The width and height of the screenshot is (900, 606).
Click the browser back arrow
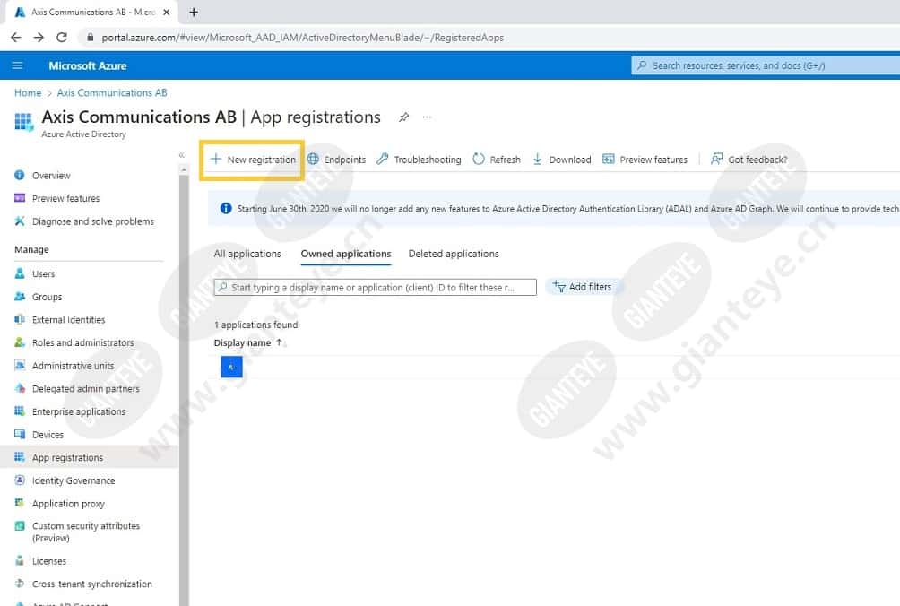click(15, 38)
